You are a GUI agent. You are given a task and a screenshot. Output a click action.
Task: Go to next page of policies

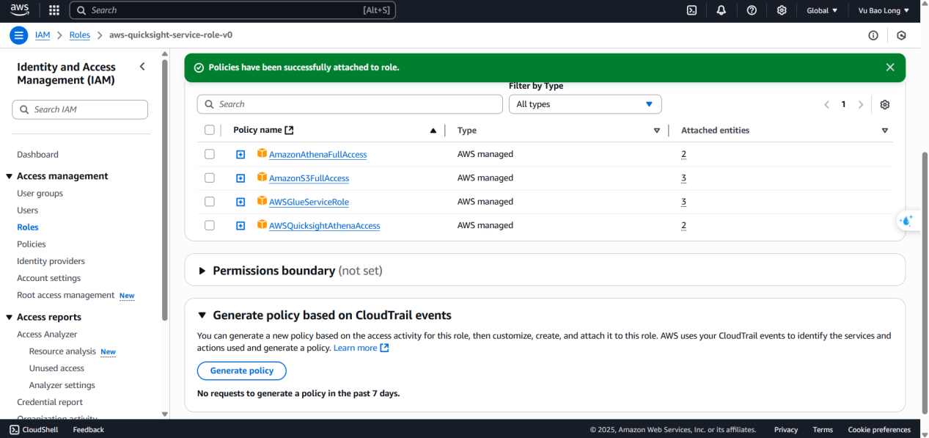(861, 104)
